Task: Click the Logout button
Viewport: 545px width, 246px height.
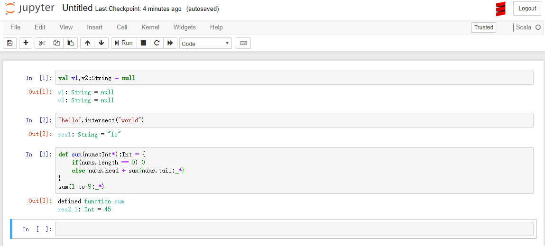Action: [x=527, y=9]
